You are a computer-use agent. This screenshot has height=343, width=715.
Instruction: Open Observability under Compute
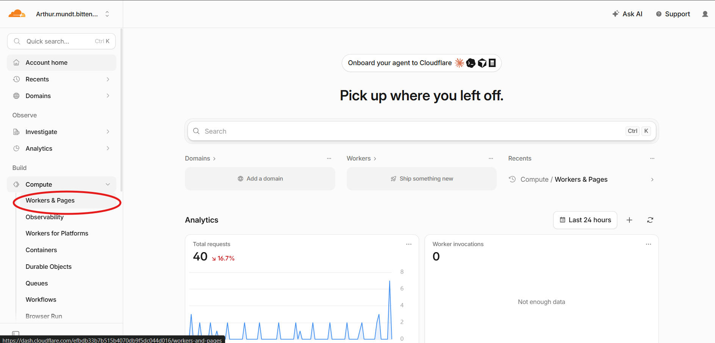[x=45, y=217]
